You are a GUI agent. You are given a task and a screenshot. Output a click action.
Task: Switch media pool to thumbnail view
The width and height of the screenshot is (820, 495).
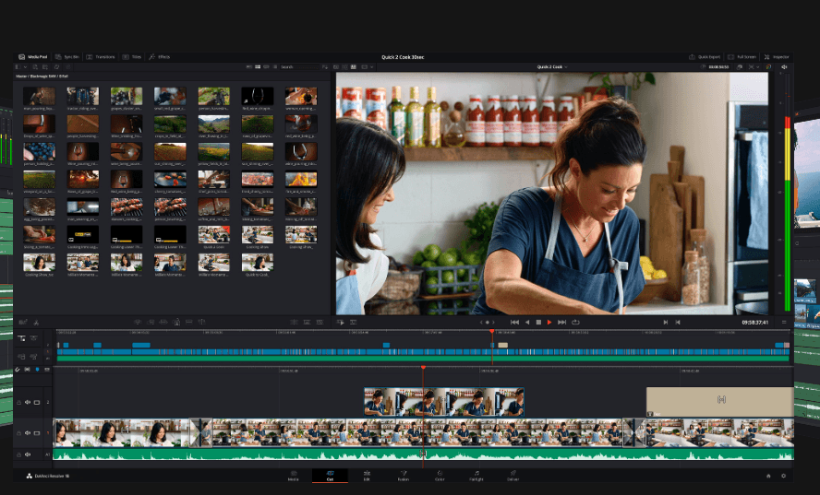[258, 67]
